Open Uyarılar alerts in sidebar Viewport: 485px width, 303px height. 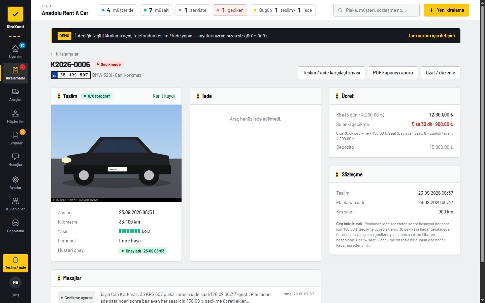15,52
